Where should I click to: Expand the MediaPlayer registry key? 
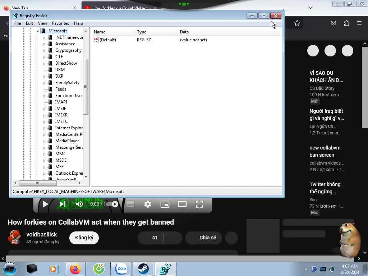[44, 141]
